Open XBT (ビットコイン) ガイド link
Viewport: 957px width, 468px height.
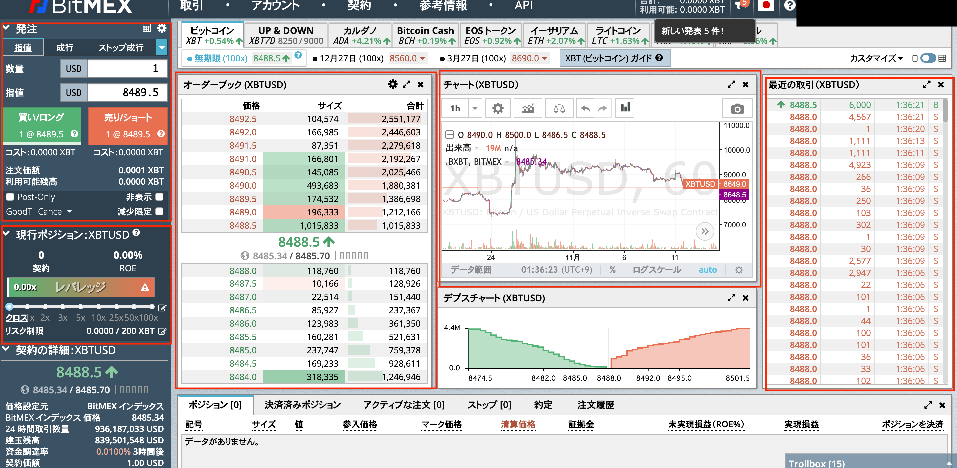pyautogui.click(x=614, y=58)
